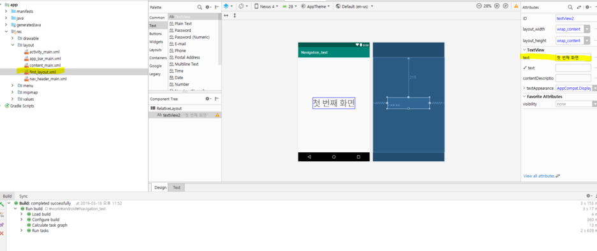Open activity_main.xml file
Screen dimensions: 597x251
[x=45, y=52]
